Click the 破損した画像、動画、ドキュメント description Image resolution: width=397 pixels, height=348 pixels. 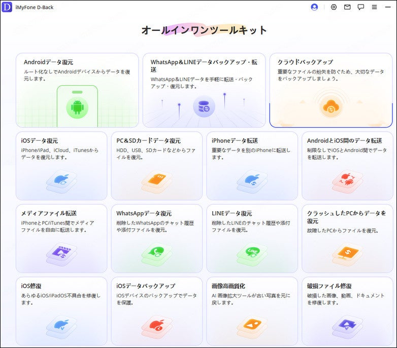tap(346, 299)
